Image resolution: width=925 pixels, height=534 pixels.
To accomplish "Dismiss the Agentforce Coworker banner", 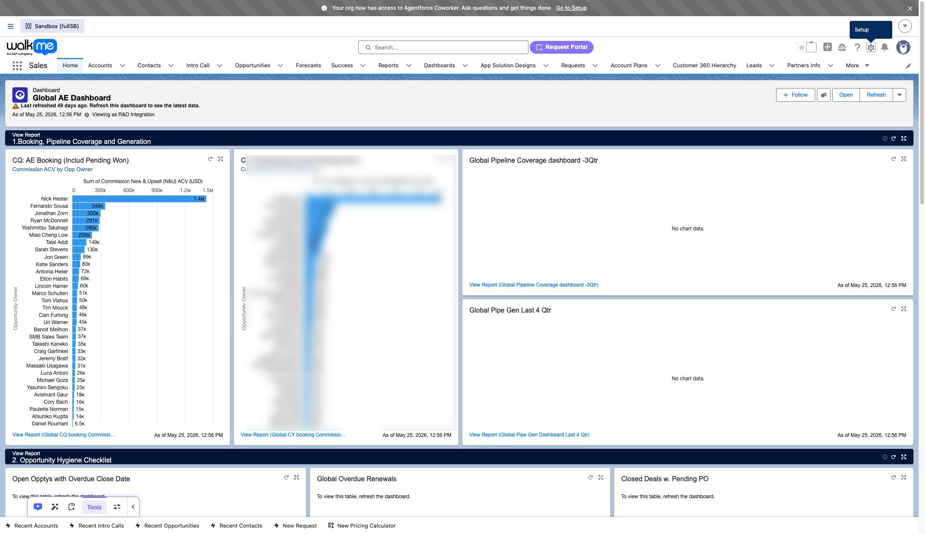I will pos(910,9).
